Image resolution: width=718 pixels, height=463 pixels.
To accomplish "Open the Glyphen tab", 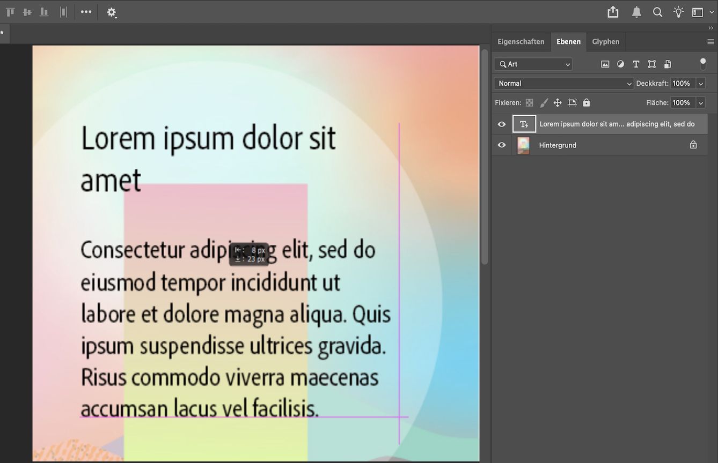I will pos(605,41).
